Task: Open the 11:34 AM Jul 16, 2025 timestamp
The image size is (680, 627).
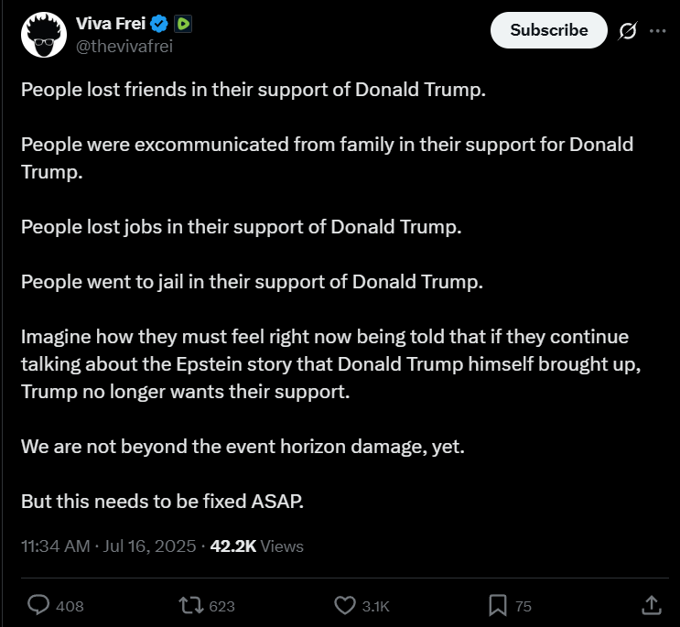Action: [x=109, y=546]
